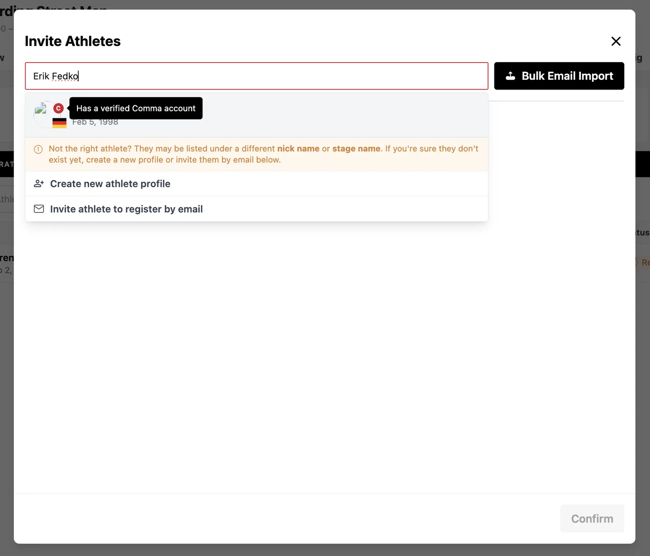Click the verified Comma account tooltip
Image resolution: width=650 pixels, height=556 pixels.
click(x=136, y=108)
